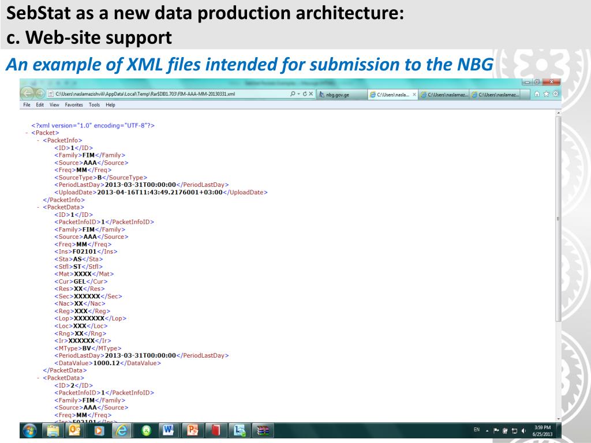Click the Ins F02101 line in first PacketData
This screenshot has width=591, height=443.
click(86, 251)
